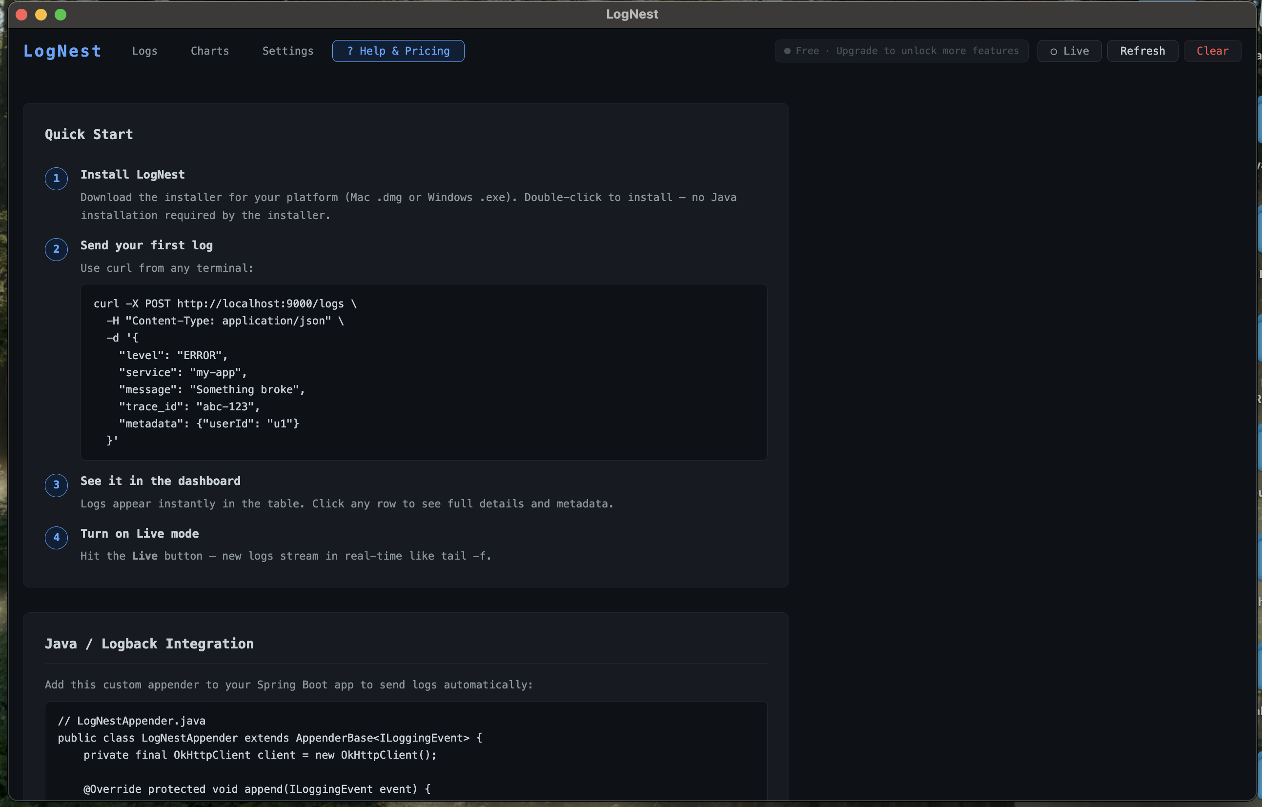Select the Help & Pricing tab
1262x807 pixels.
pos(398,51)
